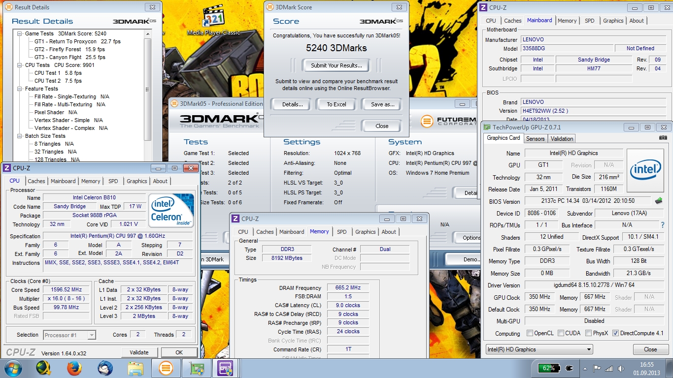Click the Close button in GPU-Z
673x378 pixels.
pyautogui.click(x=650, y=349)
